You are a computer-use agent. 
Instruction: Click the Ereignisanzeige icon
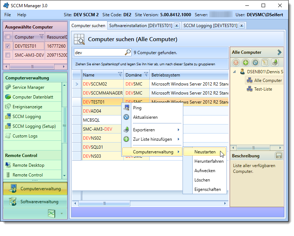click(x=8, y=106)
